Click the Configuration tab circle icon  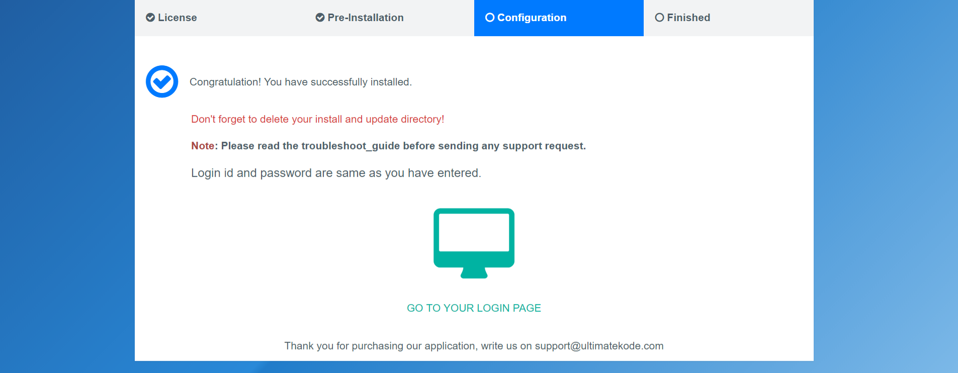point(490,18)
